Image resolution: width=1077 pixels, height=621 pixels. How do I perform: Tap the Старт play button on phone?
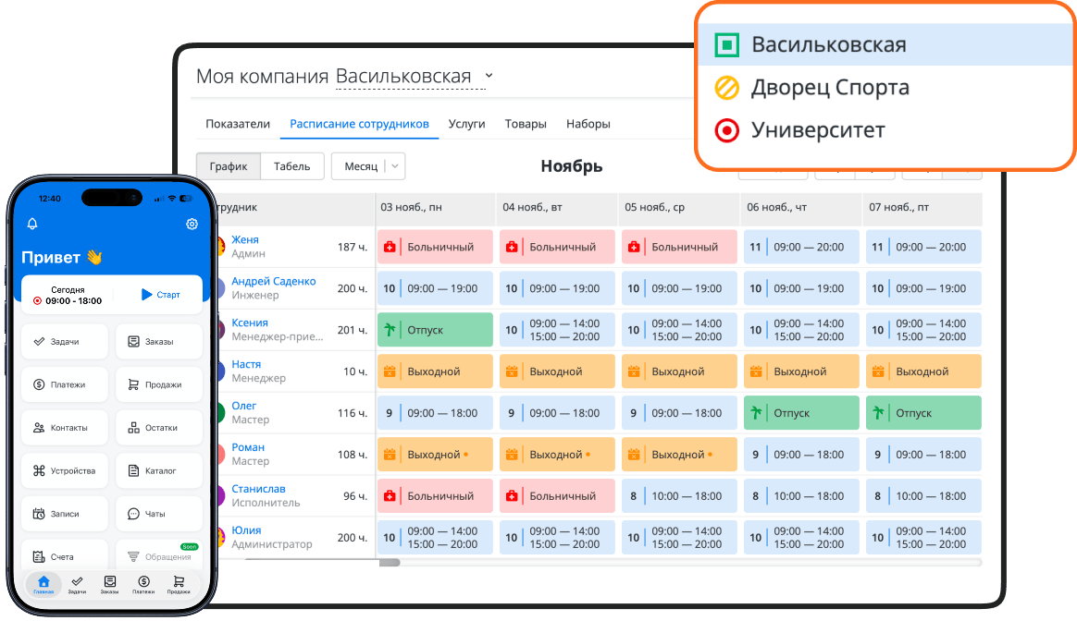[161, 295]
